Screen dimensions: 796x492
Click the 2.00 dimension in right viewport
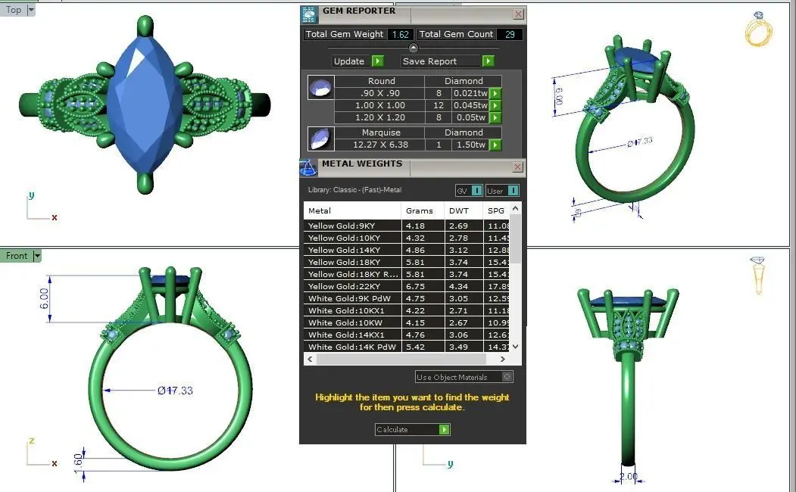[x=628, y=477]
